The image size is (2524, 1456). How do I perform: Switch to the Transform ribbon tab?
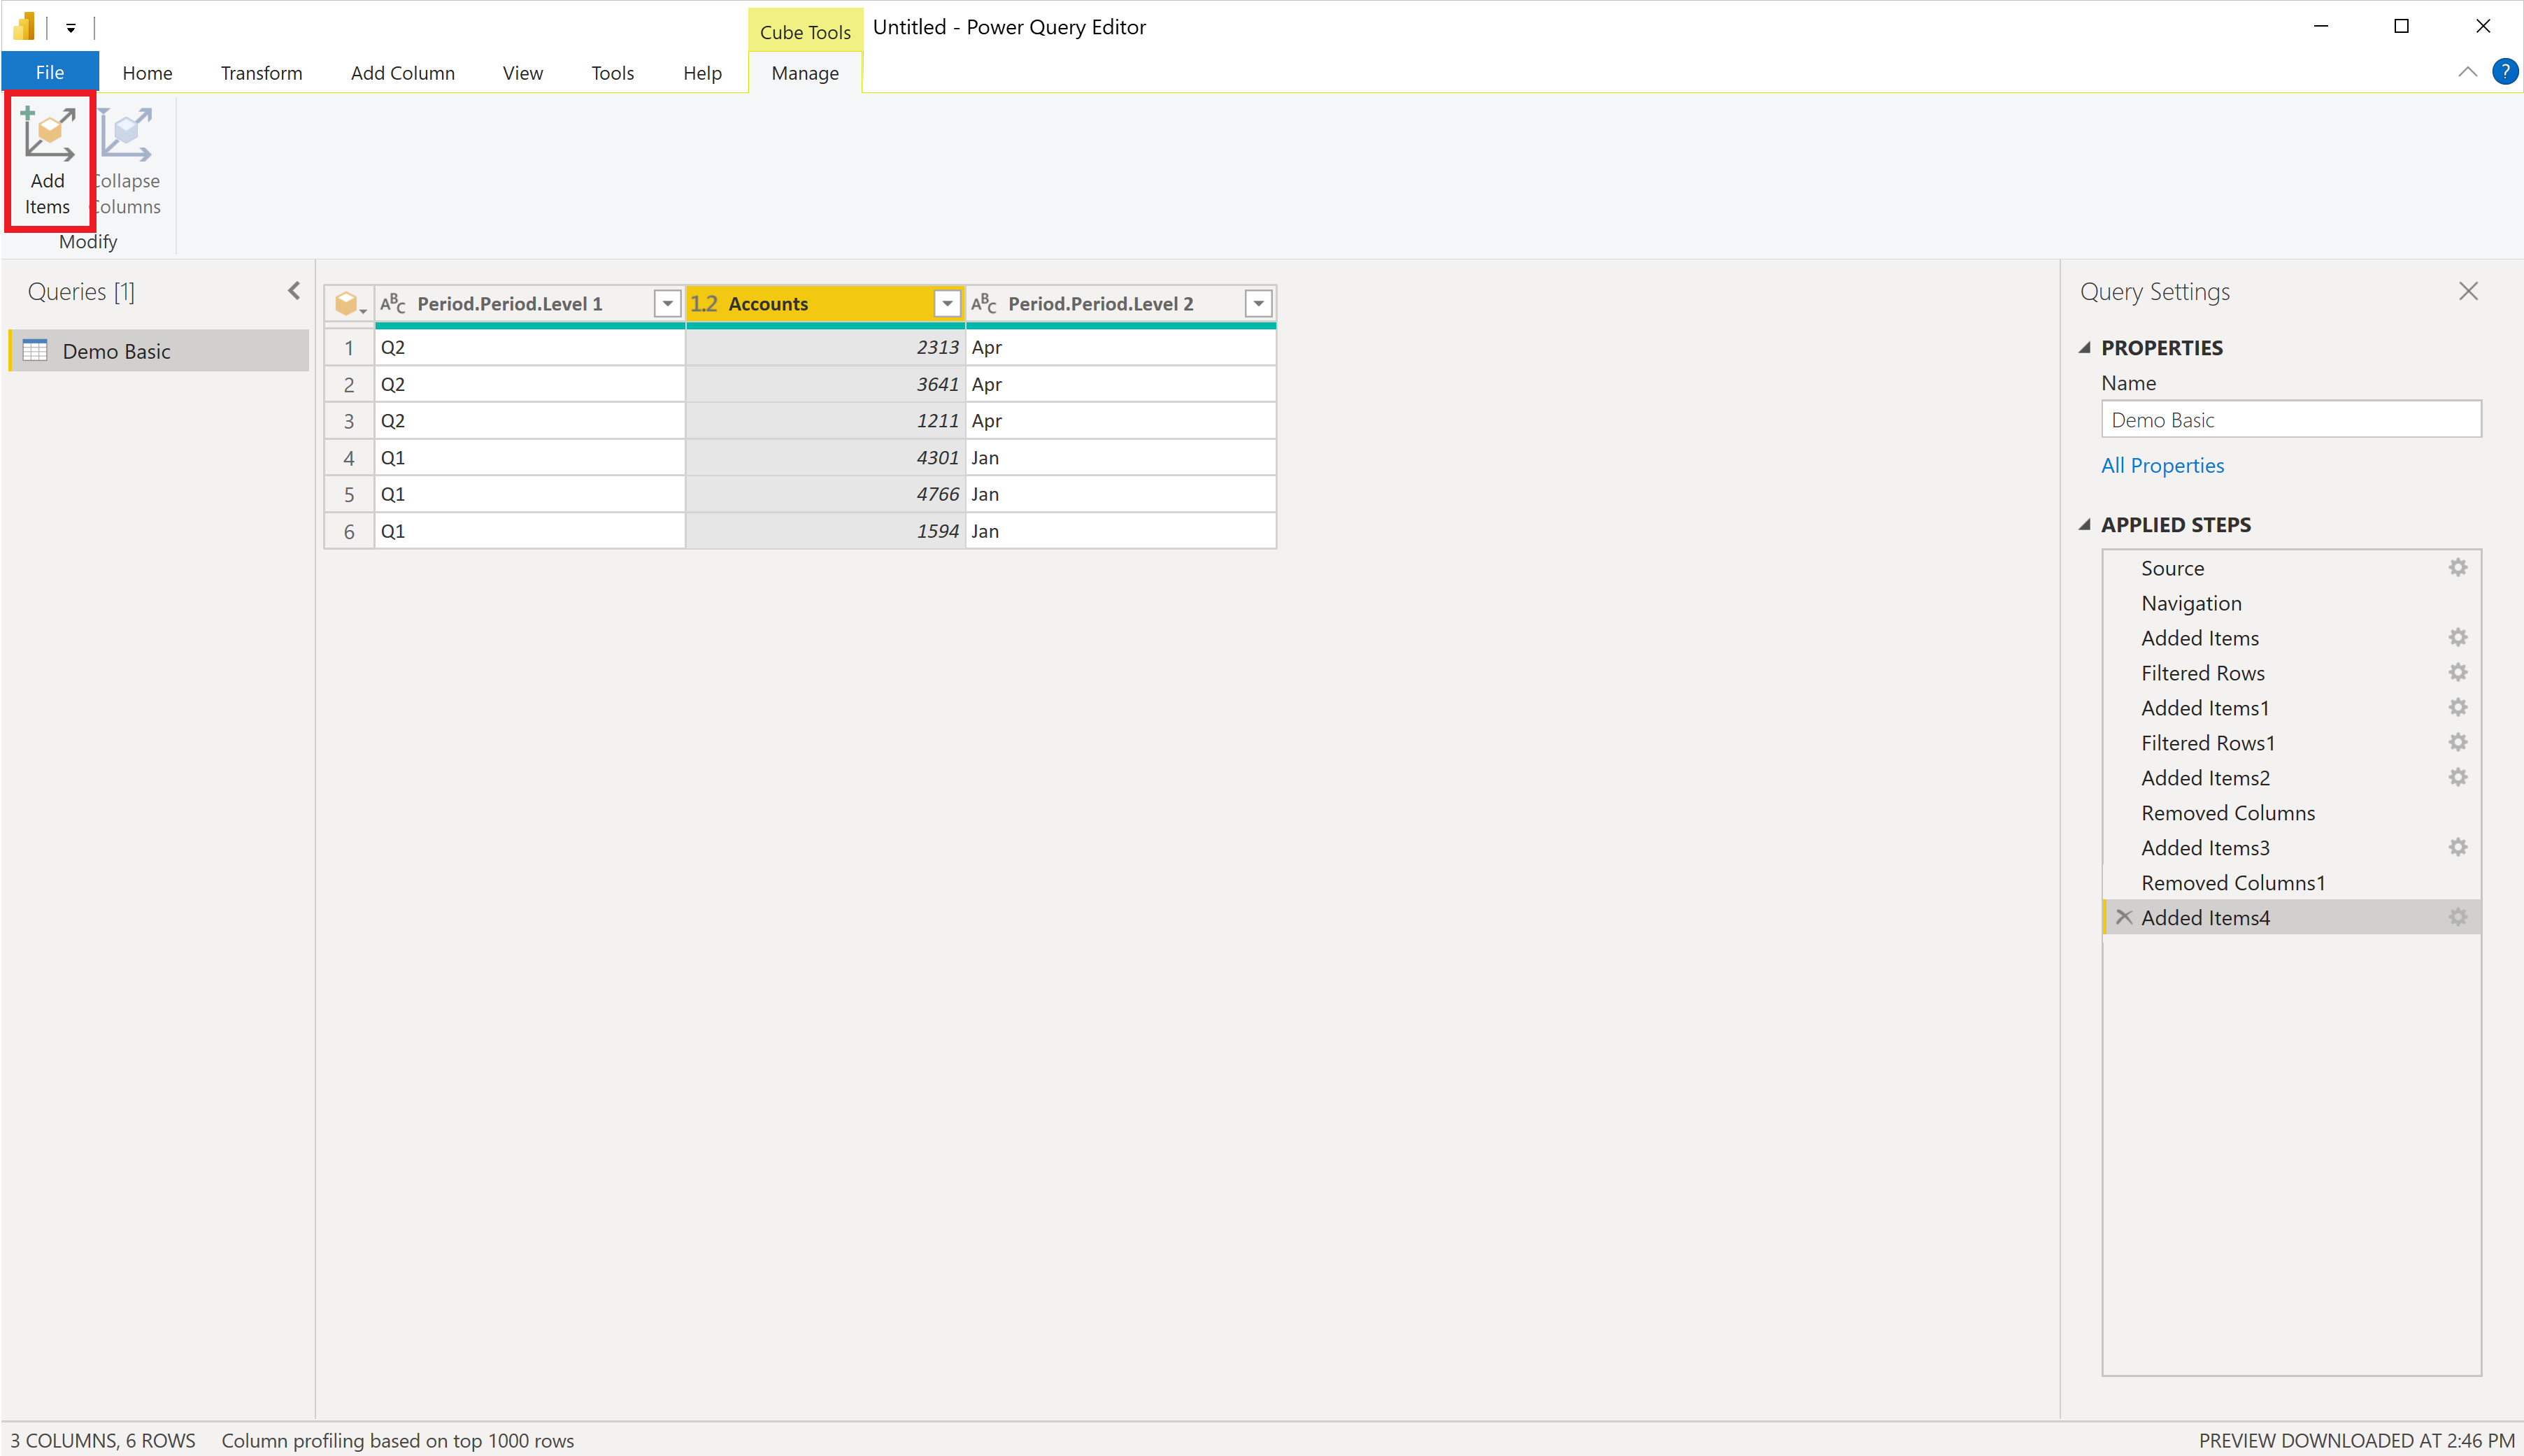[x=261, y=73]
